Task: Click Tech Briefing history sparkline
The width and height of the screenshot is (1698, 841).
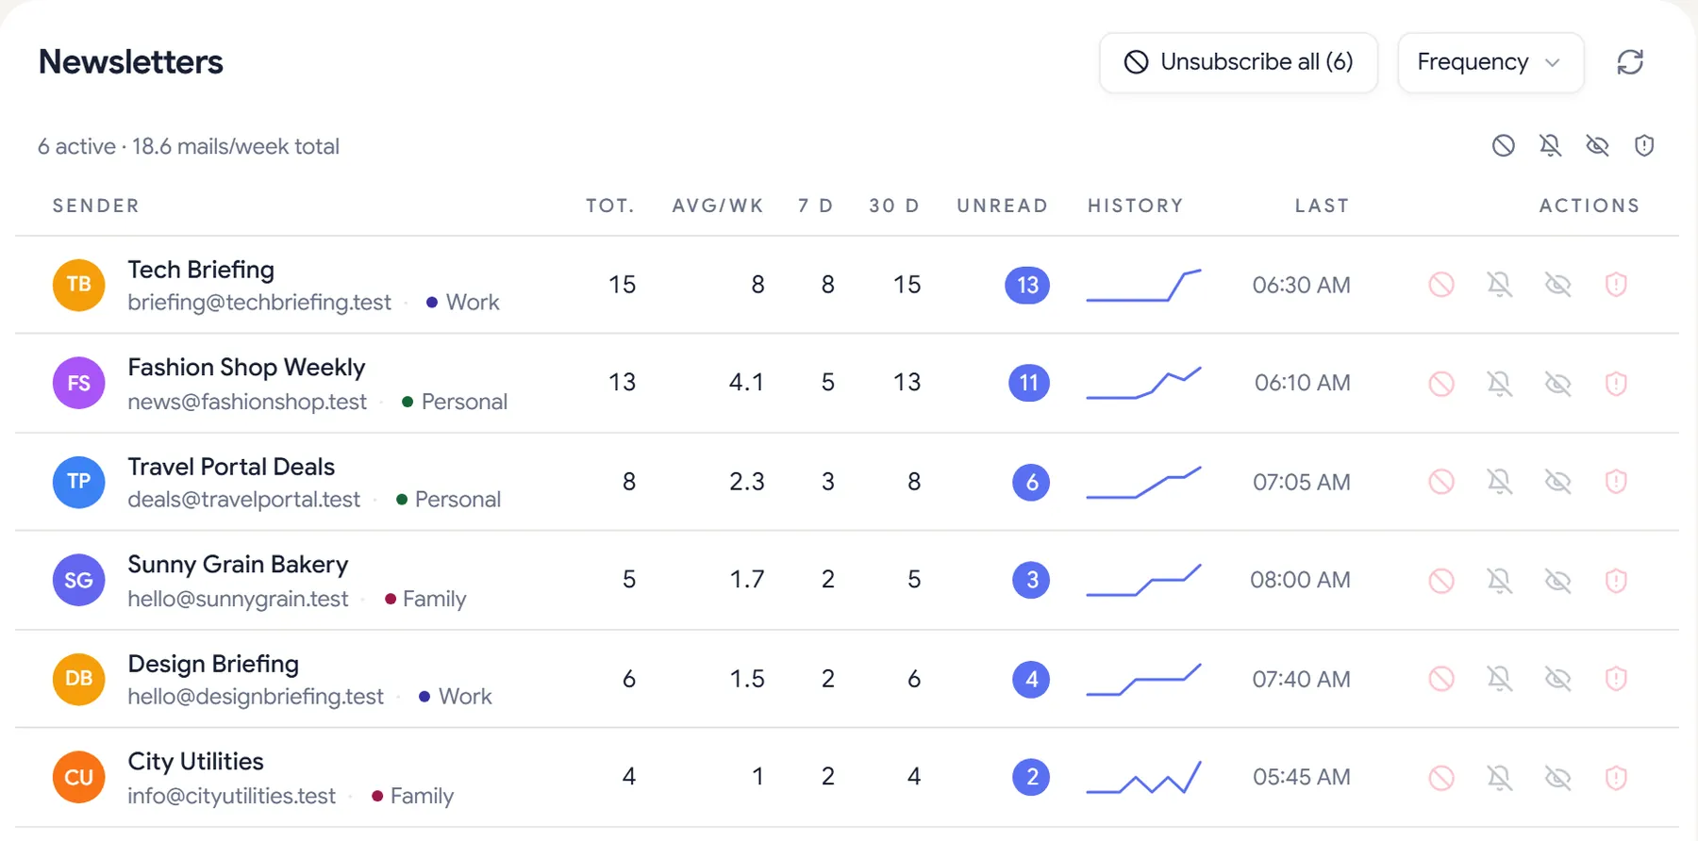Action: pyautogui.click(x=1143, y=285)
